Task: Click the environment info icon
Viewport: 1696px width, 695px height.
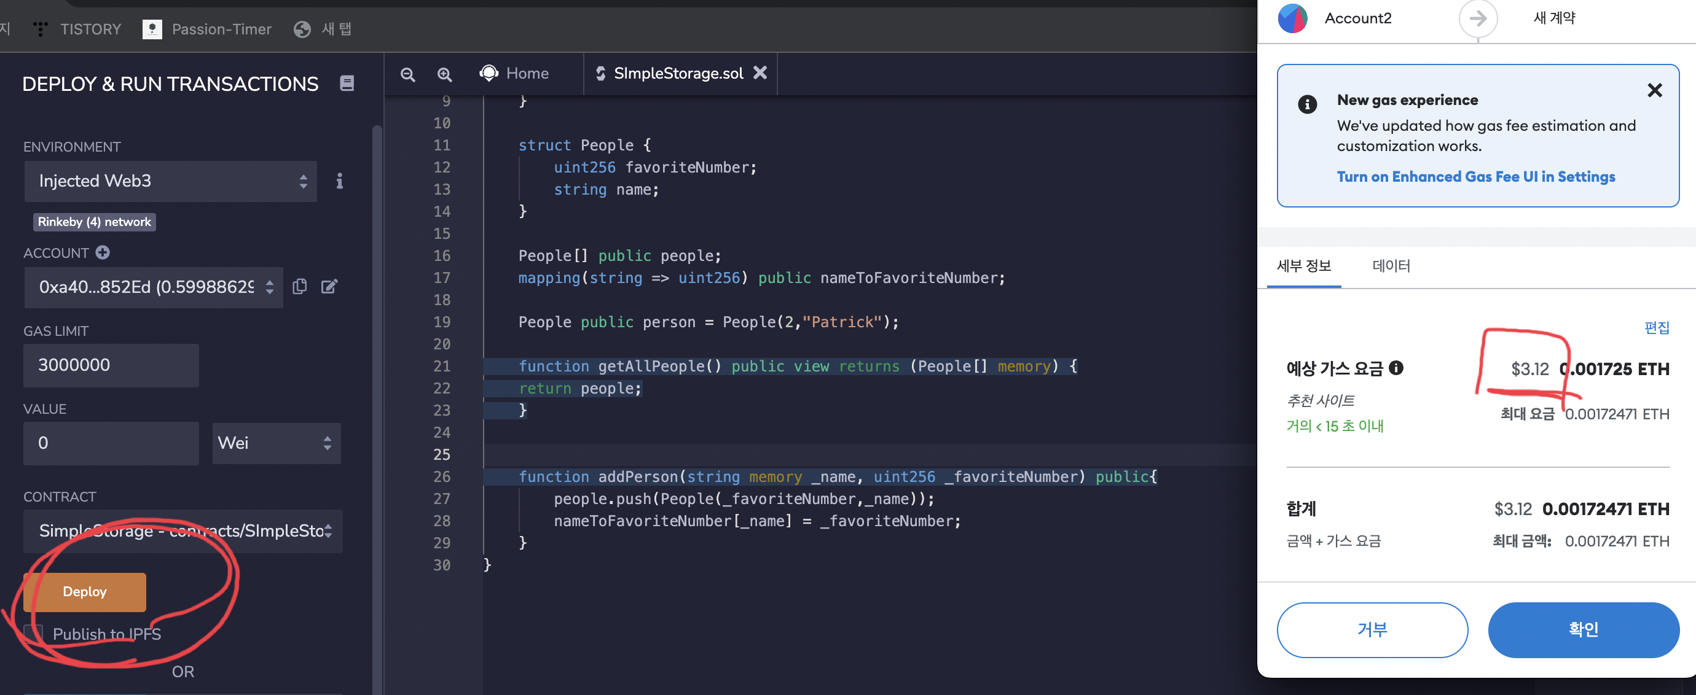Action: 339,181
